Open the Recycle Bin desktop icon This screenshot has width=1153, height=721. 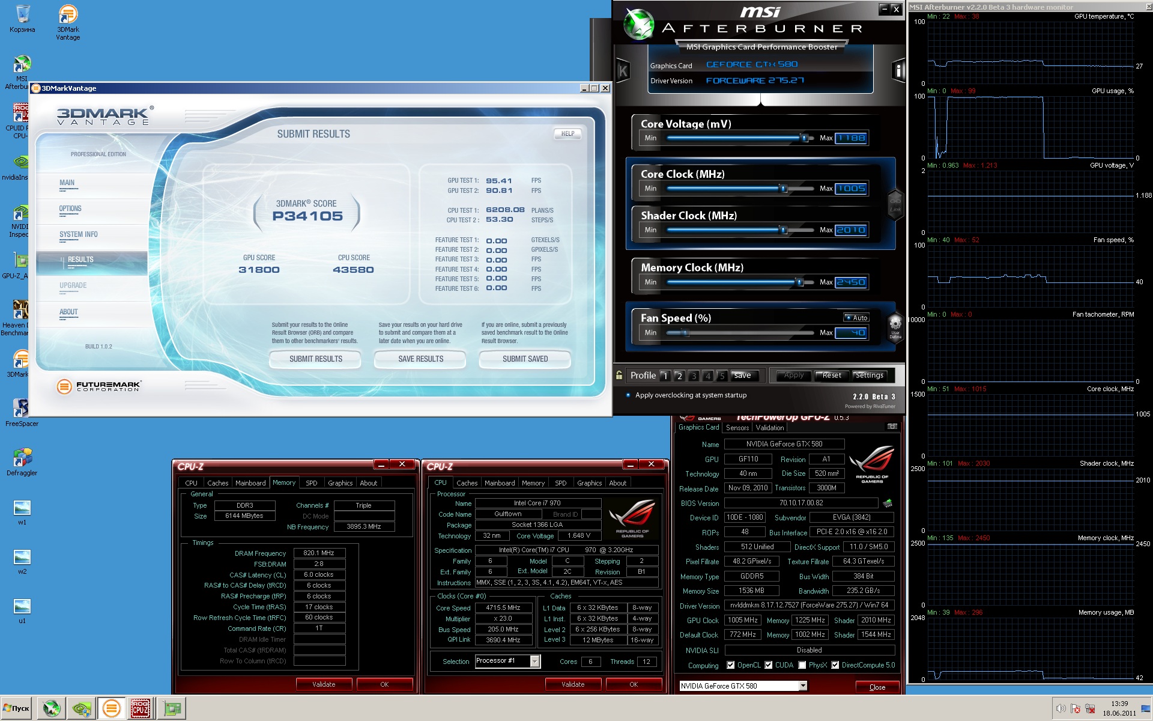[22, 19]
